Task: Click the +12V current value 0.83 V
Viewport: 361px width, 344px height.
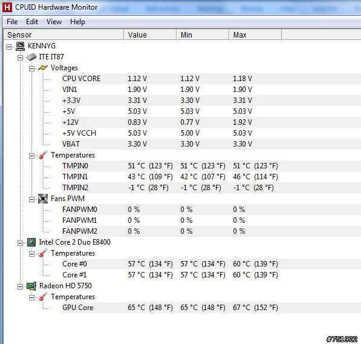Action: pyautogui.click(x=137, y=122)
